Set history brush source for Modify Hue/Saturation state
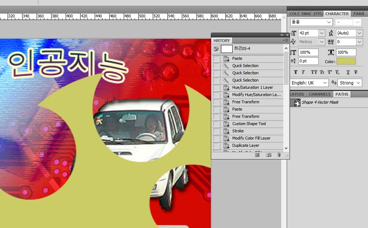 216,95
